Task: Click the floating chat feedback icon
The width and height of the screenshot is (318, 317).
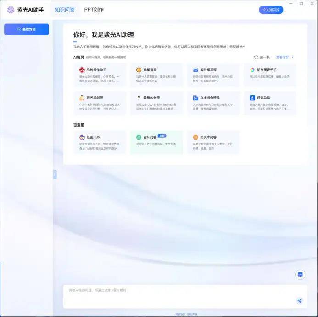Action: click(x=300, y=275)
